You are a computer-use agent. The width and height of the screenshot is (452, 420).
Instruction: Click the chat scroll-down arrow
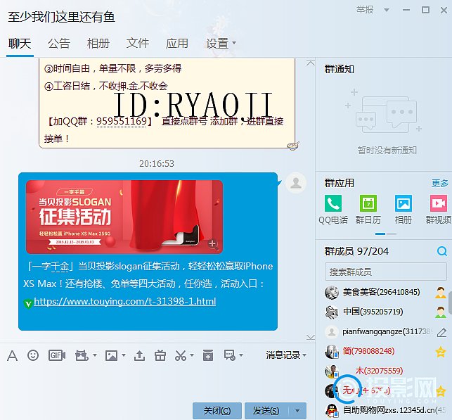310,337
